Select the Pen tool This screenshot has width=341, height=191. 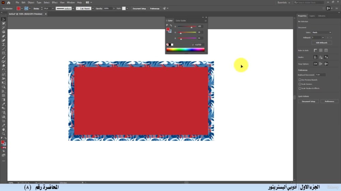tap(3, 36)
